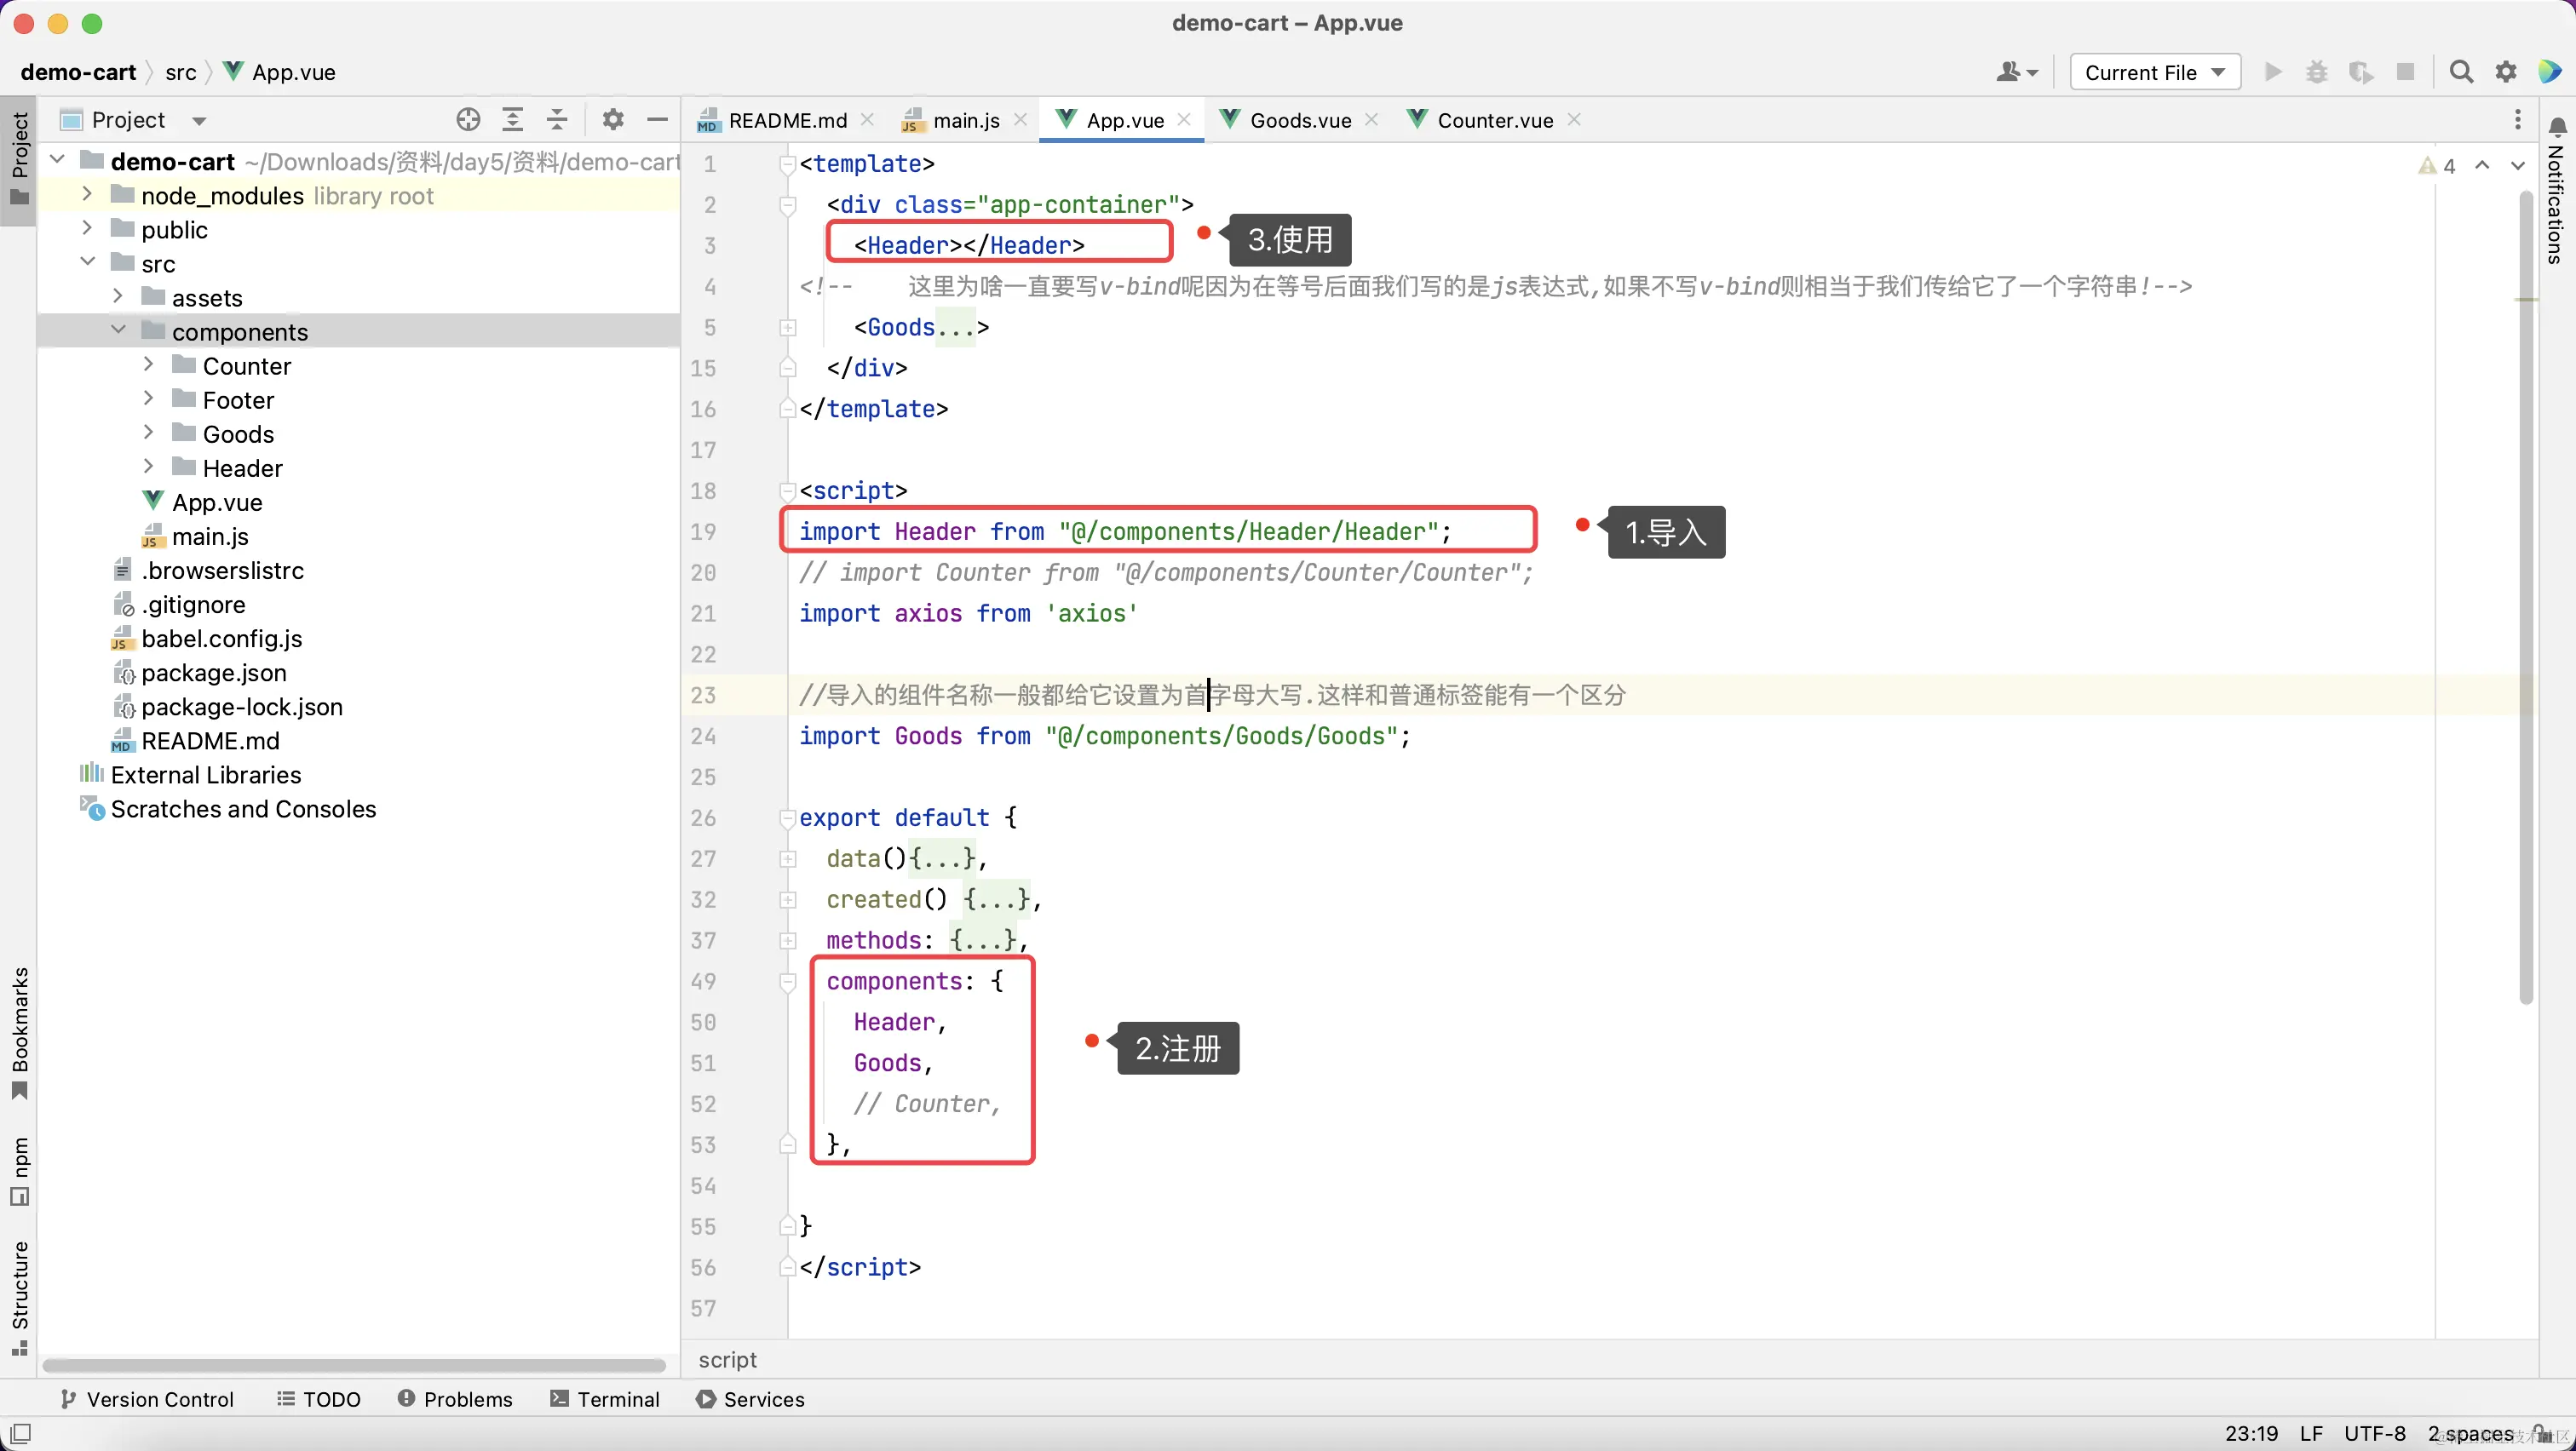The image size is (2576, 1451).
Task: Open Search Everywhere with the magnifier icon
Action: click(x=2462, y=71)
